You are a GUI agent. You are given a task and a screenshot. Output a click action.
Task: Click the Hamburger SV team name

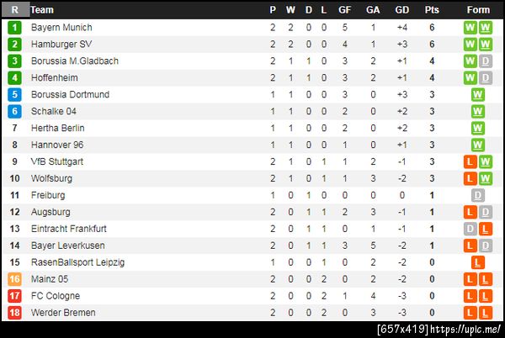61,45
